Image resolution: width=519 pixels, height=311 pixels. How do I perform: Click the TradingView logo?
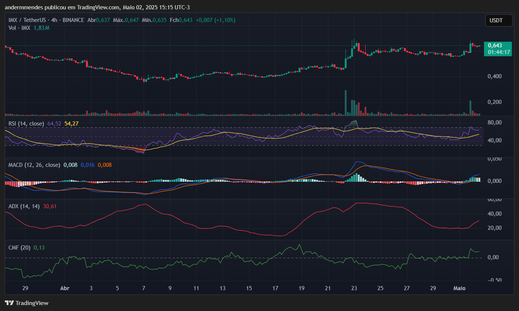tap(26, 303)
